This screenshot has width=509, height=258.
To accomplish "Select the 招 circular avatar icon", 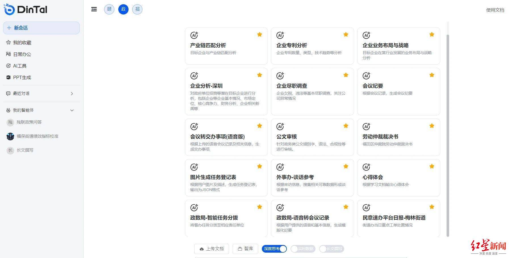I will (137, 9).
